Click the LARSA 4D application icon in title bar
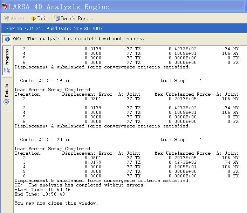Screen dimensions: 247x213 (x=5, y=7)
